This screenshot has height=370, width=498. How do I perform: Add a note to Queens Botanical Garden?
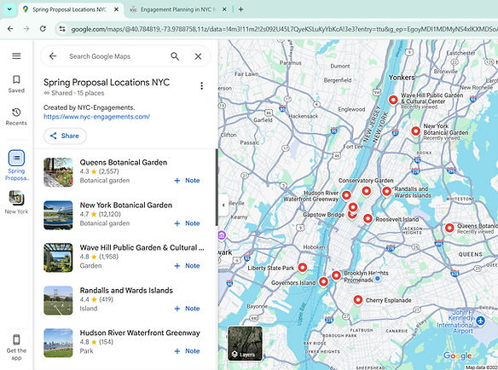click(x=188, y=181)
